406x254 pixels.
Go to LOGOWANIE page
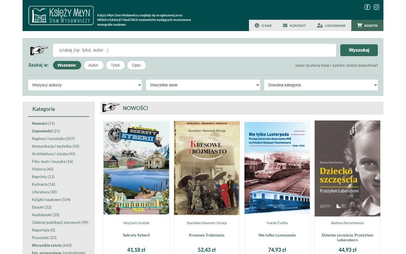[x=331, y=25]
